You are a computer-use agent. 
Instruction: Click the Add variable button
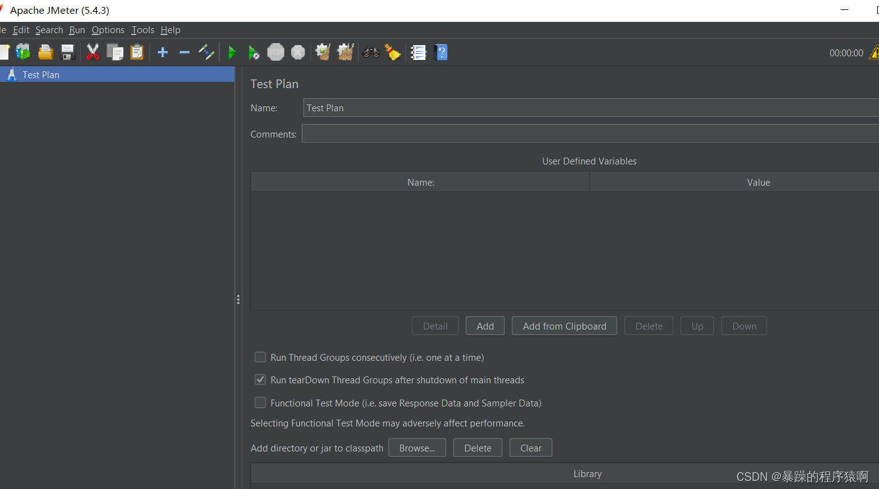(485, 326)
